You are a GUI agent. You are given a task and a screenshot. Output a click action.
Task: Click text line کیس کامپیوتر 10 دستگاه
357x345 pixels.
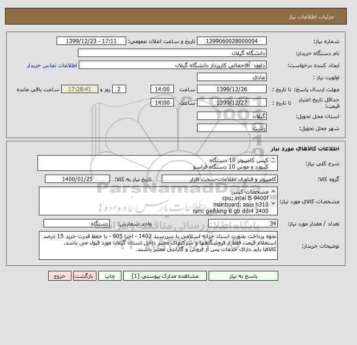tap(239, 160)
